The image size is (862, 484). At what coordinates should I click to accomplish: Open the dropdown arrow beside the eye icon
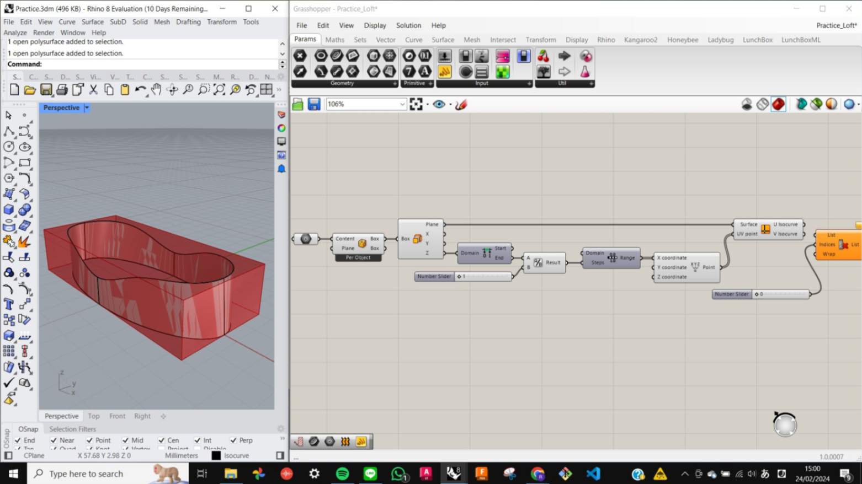[x=450, y=104]
